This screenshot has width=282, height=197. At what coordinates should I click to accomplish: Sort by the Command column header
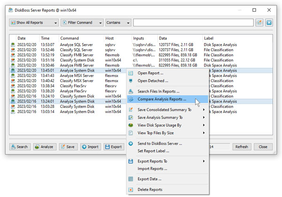(x=81, y=38)
